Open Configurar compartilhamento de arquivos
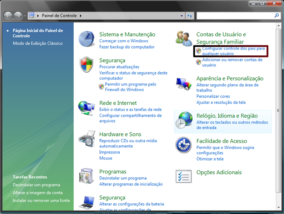Viewport: 284px width, 214px height. coord(130,118)
